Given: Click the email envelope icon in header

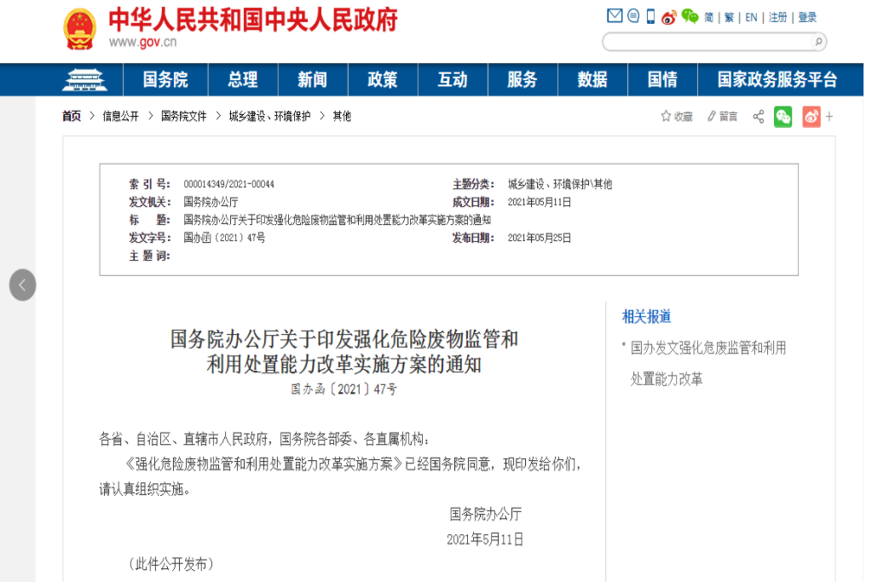Looking at the screenshot, I should pyautogui.click(x=614, y=16).
